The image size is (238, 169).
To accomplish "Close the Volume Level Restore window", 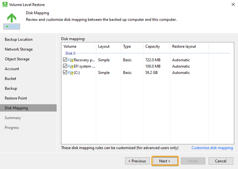I will pos(233,5).
